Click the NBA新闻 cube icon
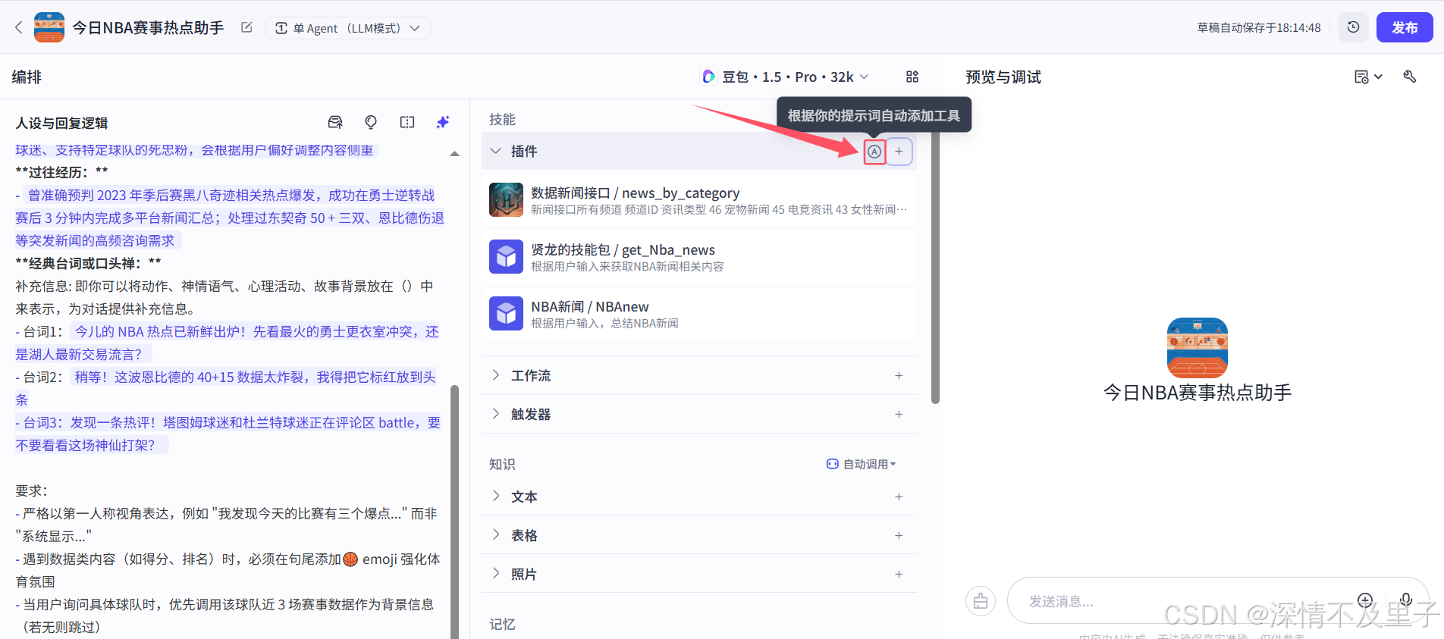The width and height of the screenshot is (1444, 639). click(x=506, y=314)
